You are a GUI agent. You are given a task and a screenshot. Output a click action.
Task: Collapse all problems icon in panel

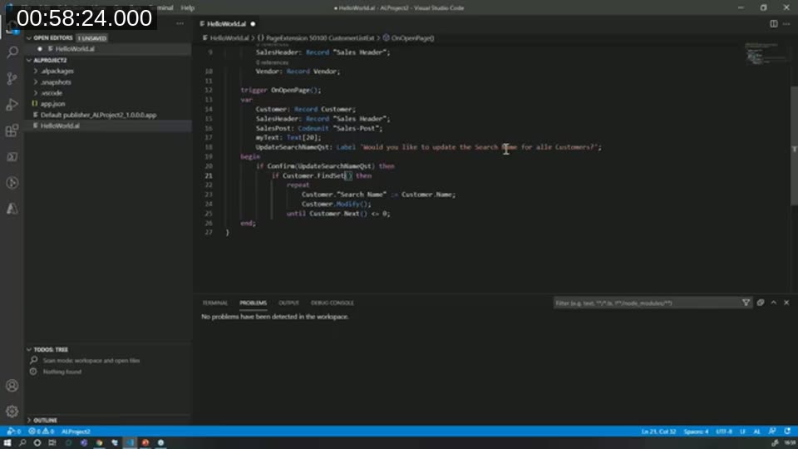point(761,303)
